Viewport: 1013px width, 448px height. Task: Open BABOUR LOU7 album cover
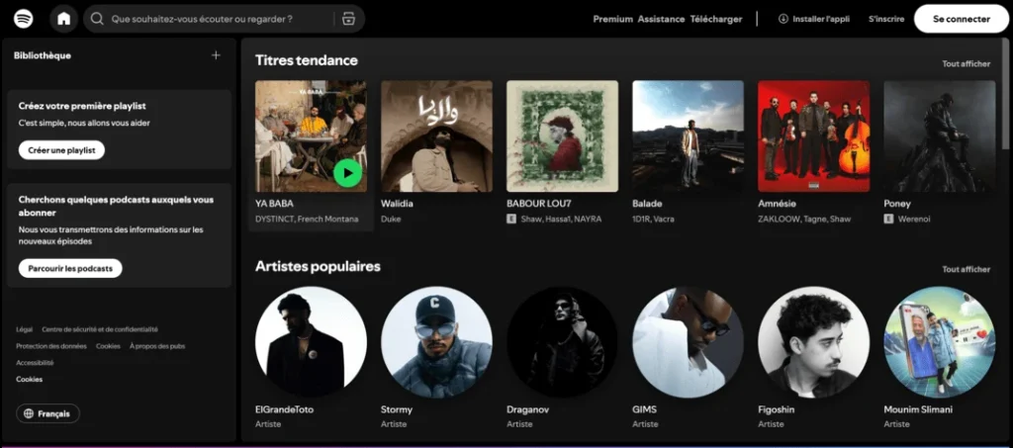(562, 136)
